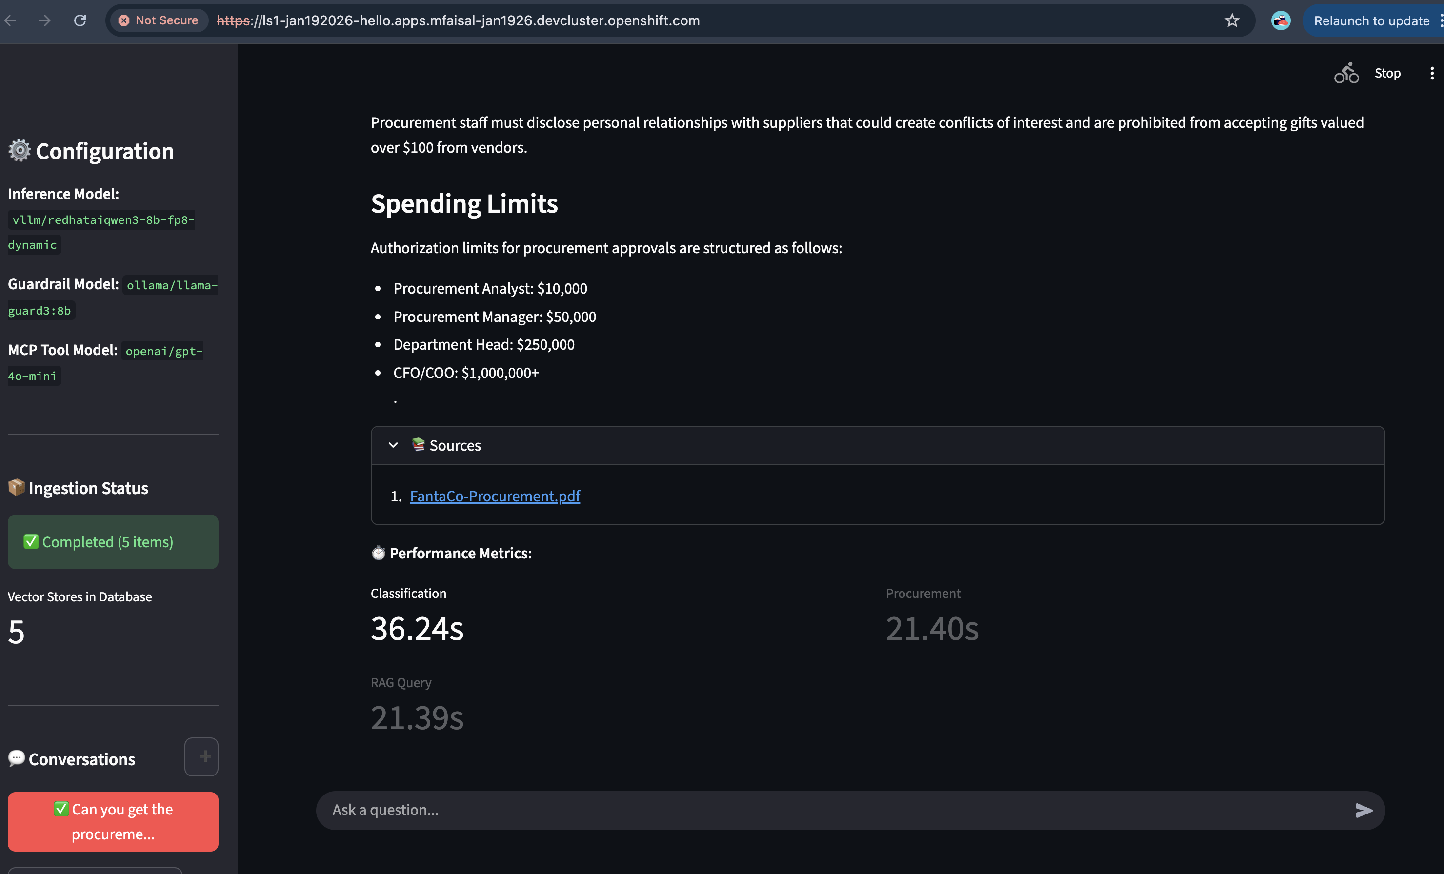1444x874 pixels.
Task: Bookmark this page with star icon
Action: (x=1232, y=20)
